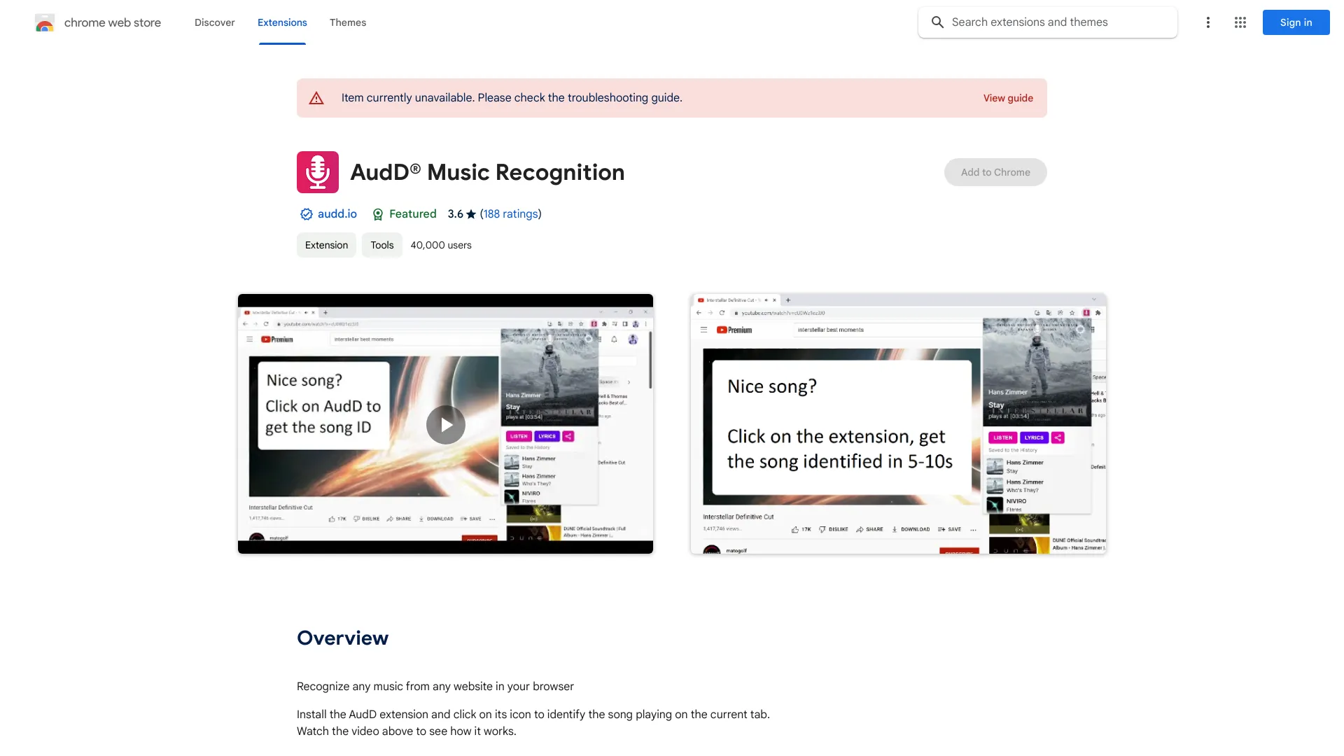Click the warning triangle alert icon
Image resolution: width=1344 pixels, height=756 pixels.
click(x=316, y=97)
